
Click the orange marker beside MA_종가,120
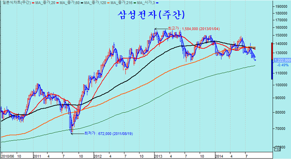tap(107, 3)
